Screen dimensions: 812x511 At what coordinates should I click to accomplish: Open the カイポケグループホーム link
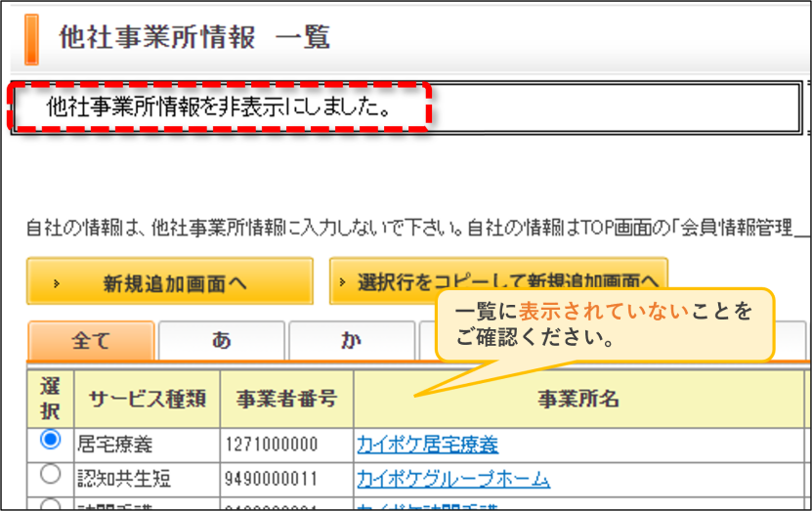(x=453, y=479)
